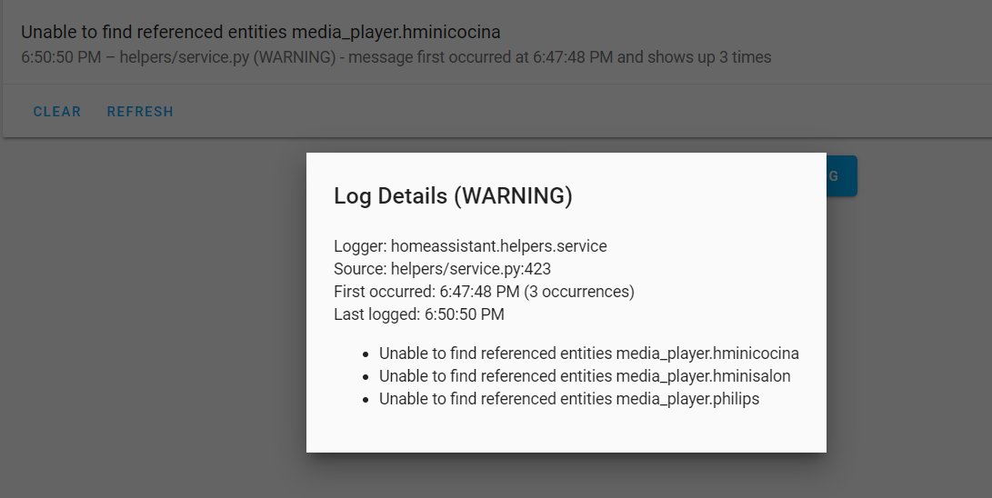Click the logger name homeassistant.helpers.service

click(498, 246)
